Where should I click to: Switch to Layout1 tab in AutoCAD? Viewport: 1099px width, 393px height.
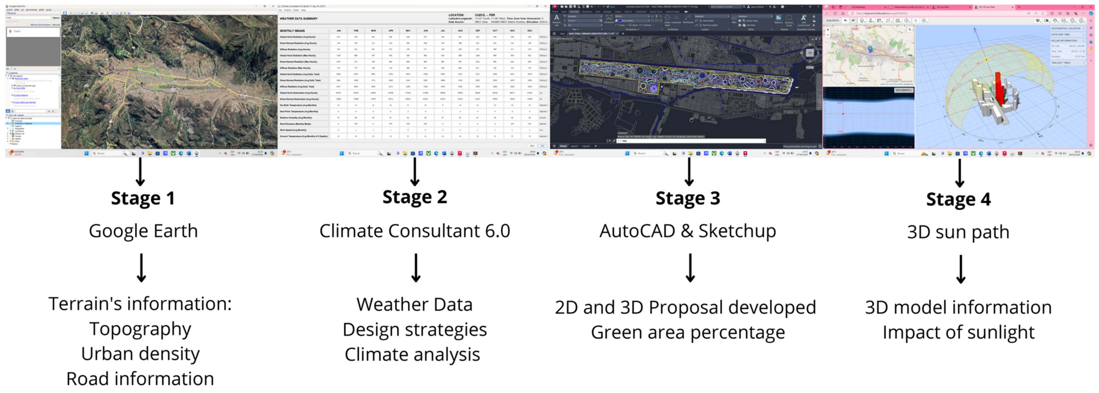coord(574,146)
